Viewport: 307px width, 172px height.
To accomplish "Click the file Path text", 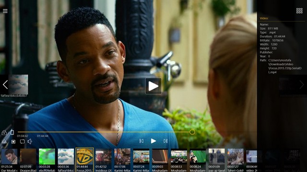I will click(x=285, y=66).
